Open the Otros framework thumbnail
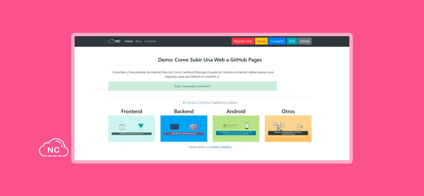Image resolution: width=424 pixels, height=196 pixels. coord(288,128)
